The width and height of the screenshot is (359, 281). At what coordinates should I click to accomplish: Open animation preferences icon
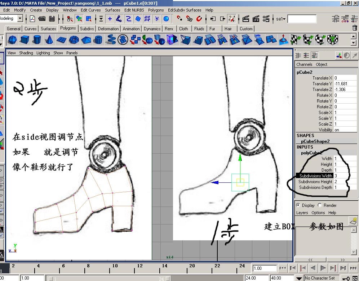click(x=355, y=278)
